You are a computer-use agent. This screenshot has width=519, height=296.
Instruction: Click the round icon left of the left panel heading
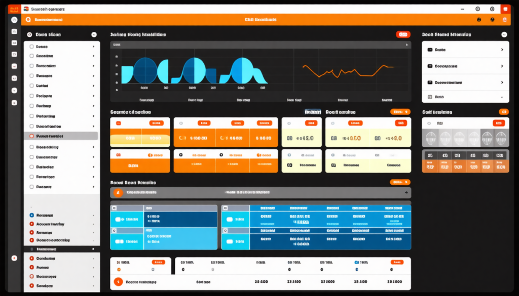click(29, 34)
